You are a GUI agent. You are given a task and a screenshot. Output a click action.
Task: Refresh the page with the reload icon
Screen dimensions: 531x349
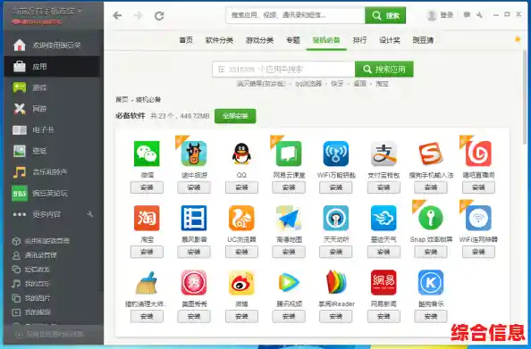159,15
